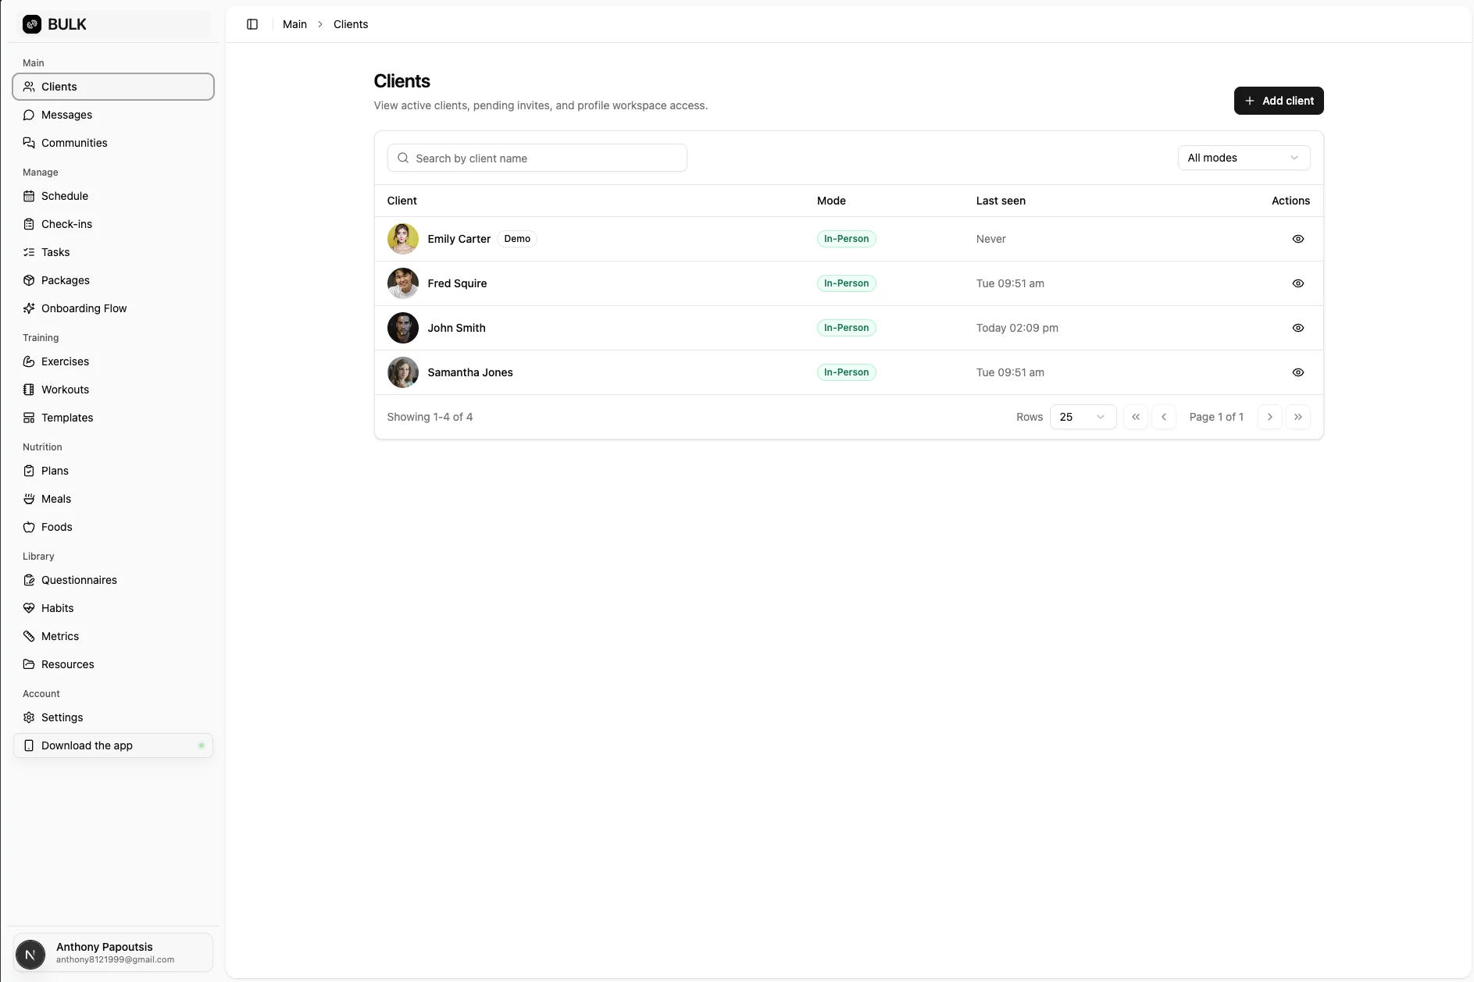Screen dimensions: 1474x982
Task: Open the Rows per page 25 dropdown
Action: (1083, 417)
